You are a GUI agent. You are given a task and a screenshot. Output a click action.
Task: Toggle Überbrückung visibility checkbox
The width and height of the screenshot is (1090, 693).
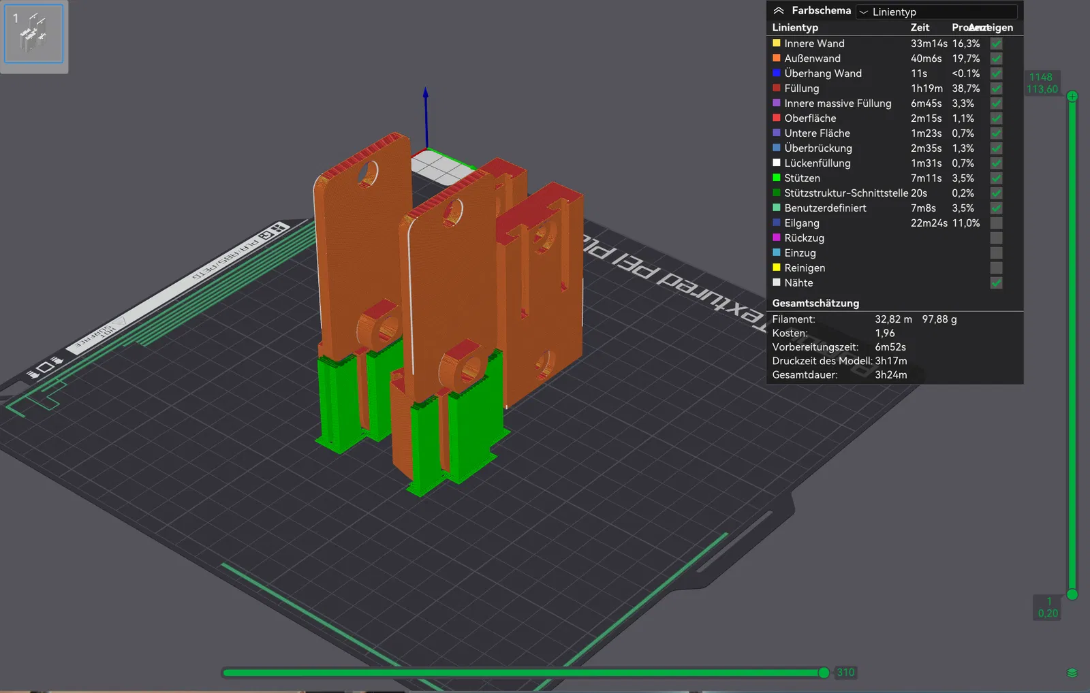point(996,148)
